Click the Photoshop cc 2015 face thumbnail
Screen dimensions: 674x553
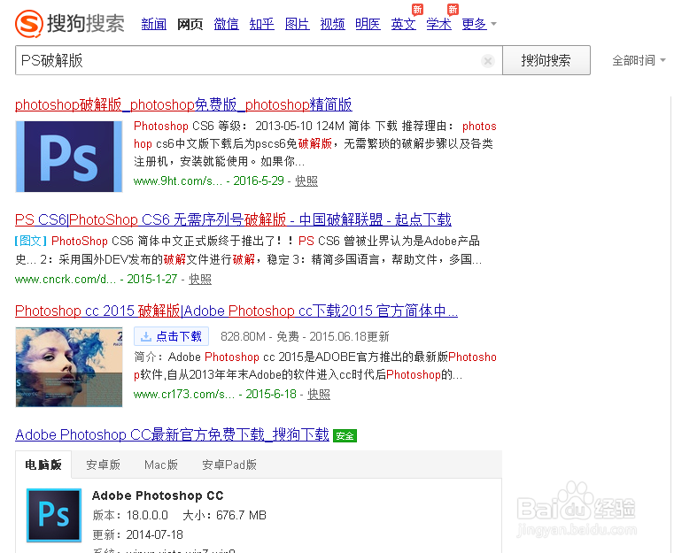click(69, 367)
